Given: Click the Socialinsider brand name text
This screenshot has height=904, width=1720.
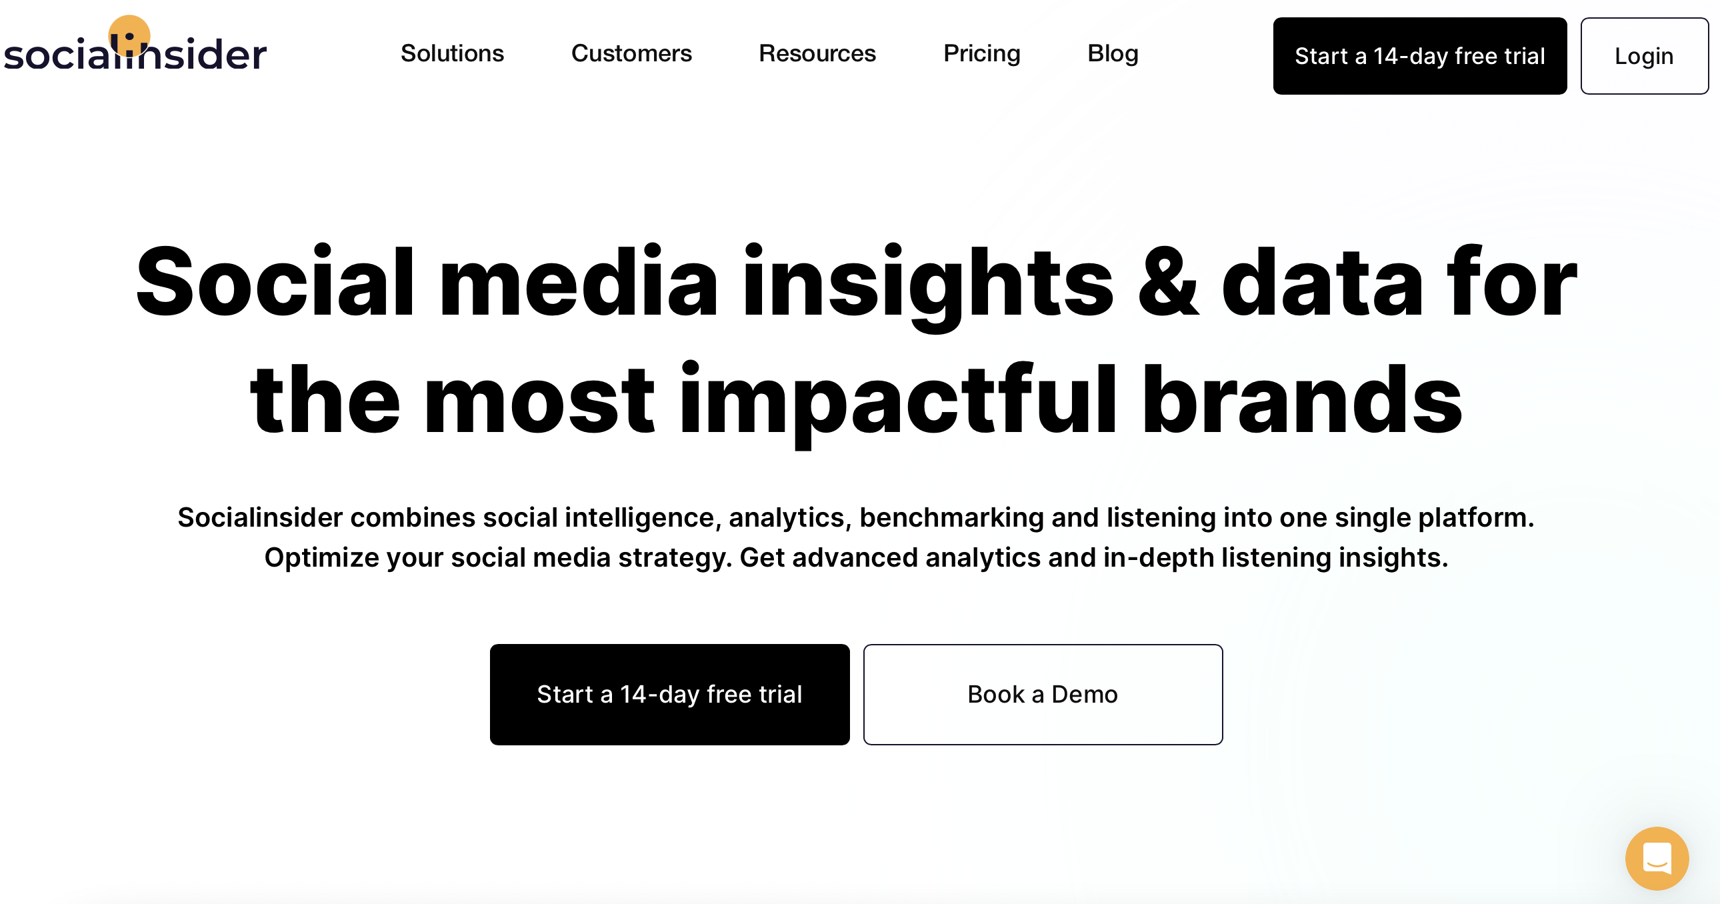Looking at the screenshot, I should coord(135,55).
